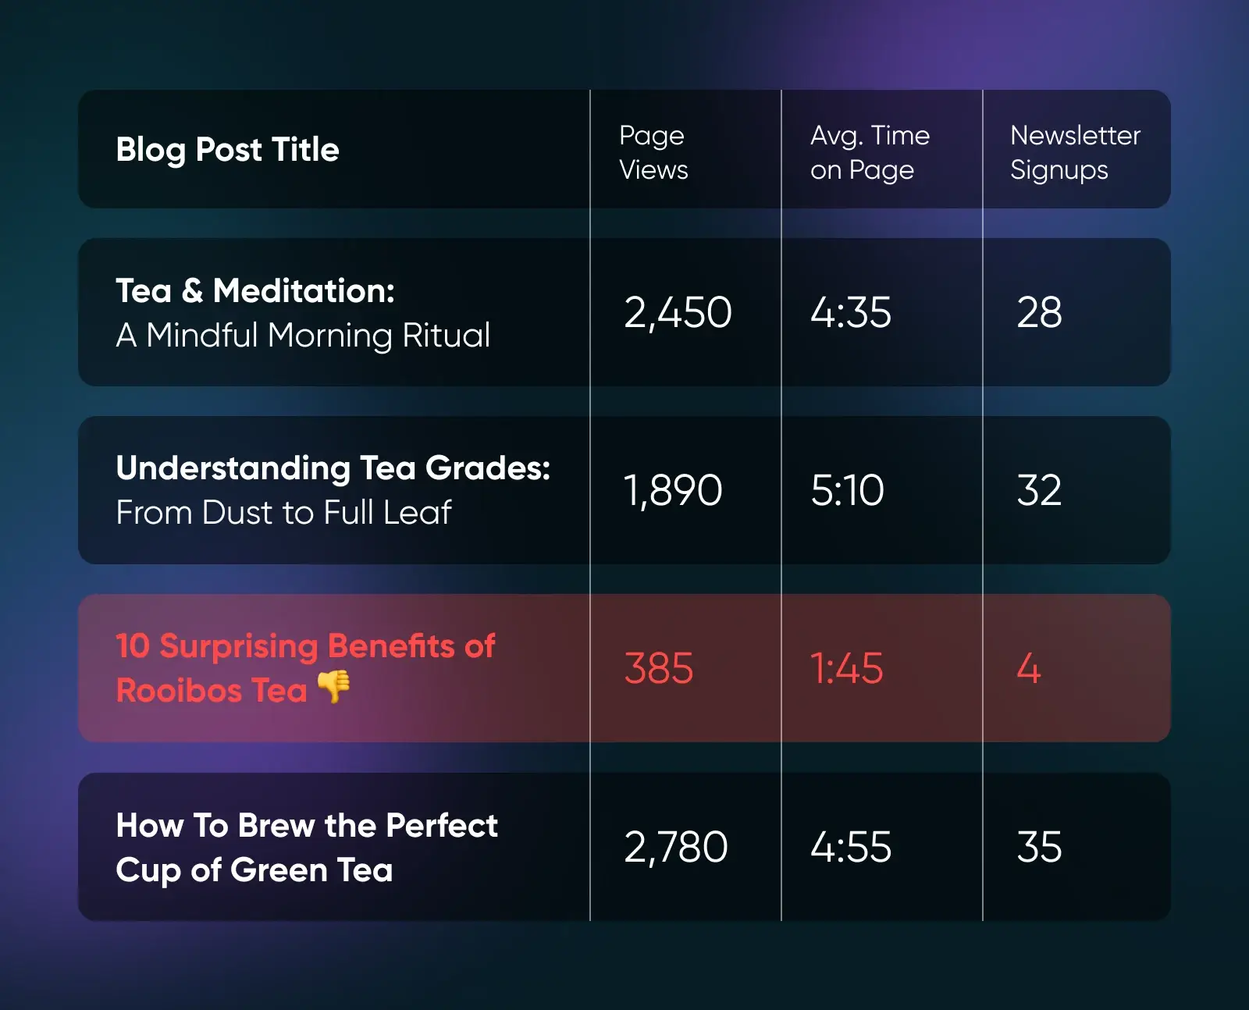
Task: Open 'Tea & Meditation' blog post title
Action: [303, 312]
